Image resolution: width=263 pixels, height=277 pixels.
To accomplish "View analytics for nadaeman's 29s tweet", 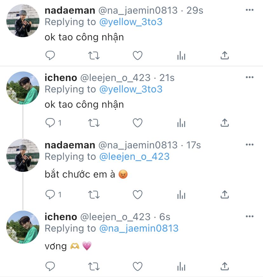I will coord(181,56).
